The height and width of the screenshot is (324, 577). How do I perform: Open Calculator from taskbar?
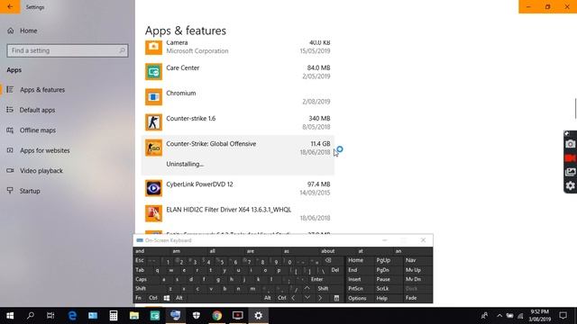click(x=114, y=315)
